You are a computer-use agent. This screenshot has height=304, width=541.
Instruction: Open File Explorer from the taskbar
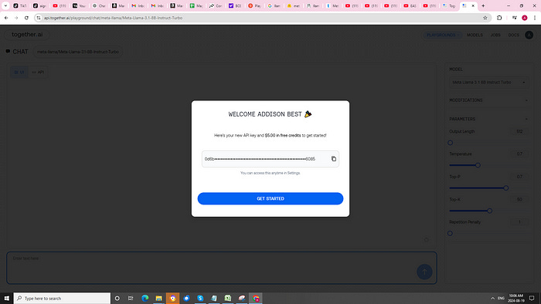pyautogui.click(x=158, y=298)
